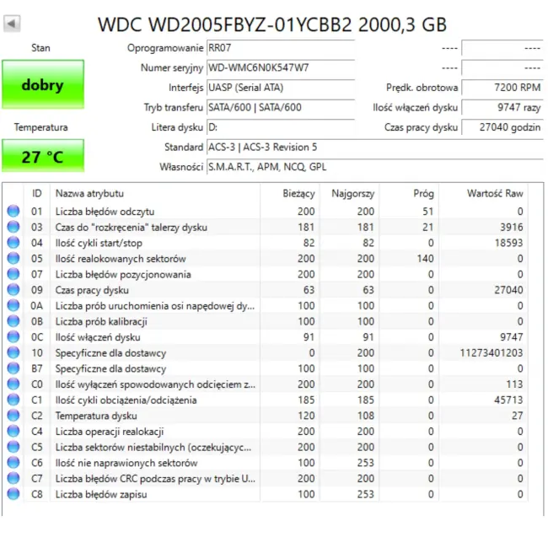Click raw value 45713

[x=508, y=400]
